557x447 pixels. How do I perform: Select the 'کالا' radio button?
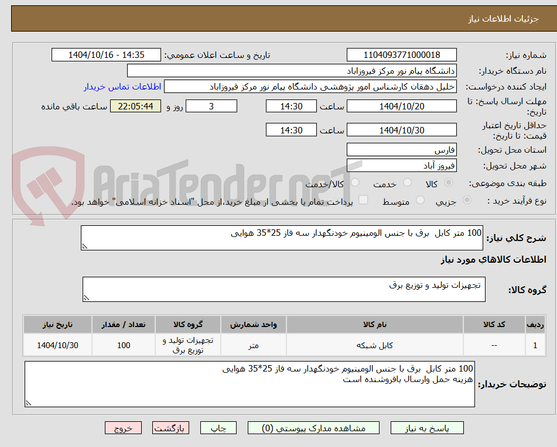(x=449, y=183)
